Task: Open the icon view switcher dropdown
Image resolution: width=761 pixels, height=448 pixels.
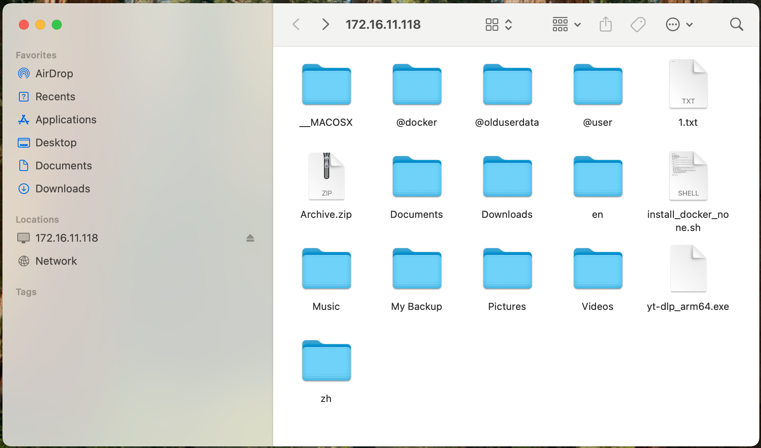Action: (499, 25)
